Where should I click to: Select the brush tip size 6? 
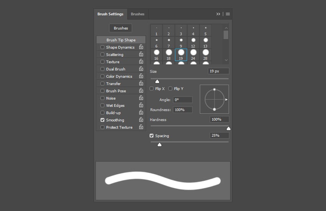click(x=156, y=43)
